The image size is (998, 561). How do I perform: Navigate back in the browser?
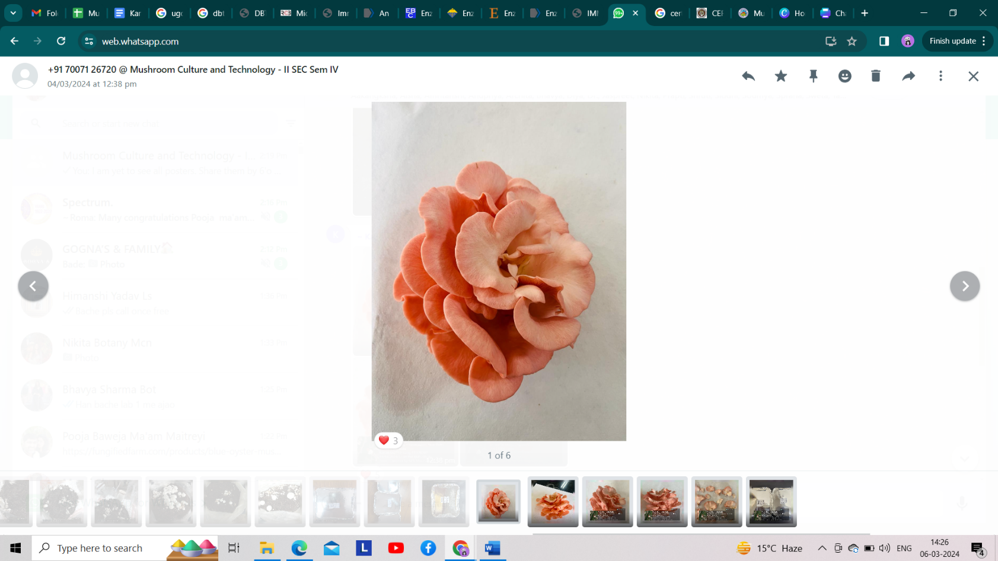(x=14, y=41)
